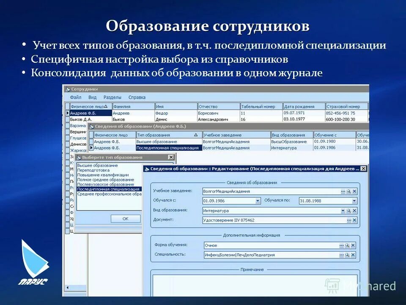The image size is (406, 305).
Task: Open the Специальность selection via ellipsis icon
Action: click(342, 255)
